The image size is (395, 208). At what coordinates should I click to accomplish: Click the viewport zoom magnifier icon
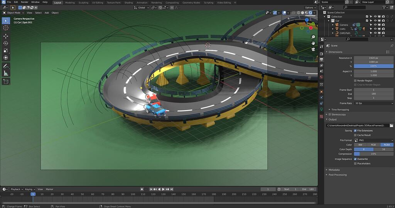coord(313,37)
